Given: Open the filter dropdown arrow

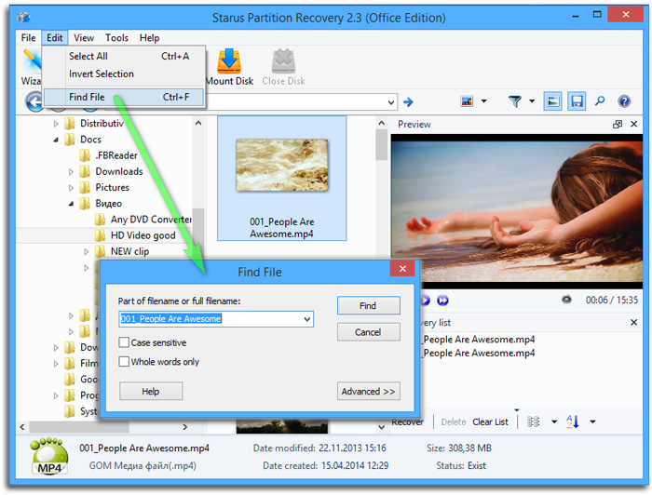Looking at the screenshot, I should (x=532, y=100).
